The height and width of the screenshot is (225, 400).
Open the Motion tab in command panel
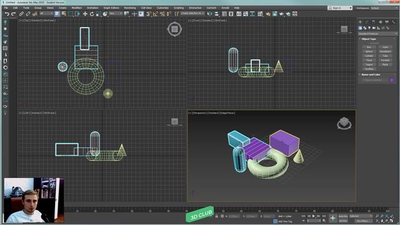381,22
